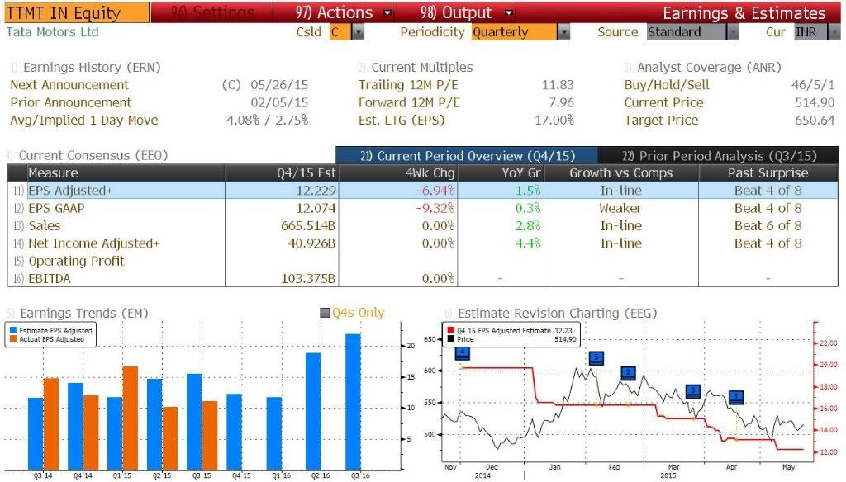The height and width of the screenshot is (482, 846).
Task: Click EBITDA estimate value 103.375B
Action: click(308, 279)
